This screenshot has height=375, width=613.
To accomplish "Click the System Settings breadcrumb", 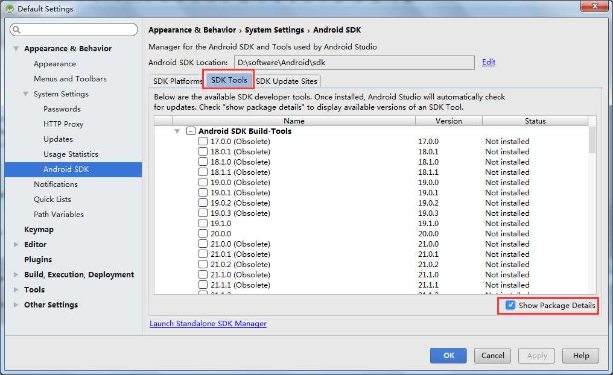I will pos(275,30).
